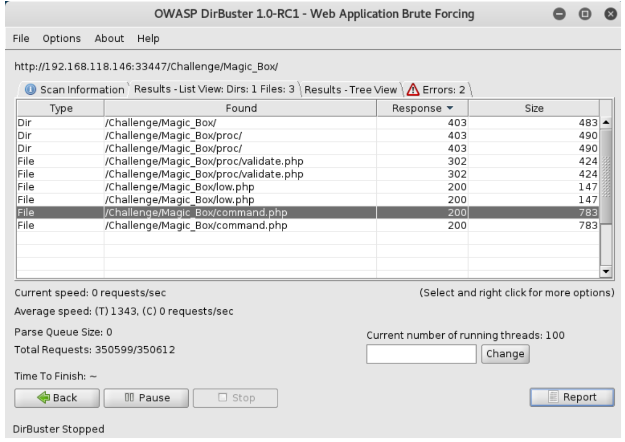This screenshot has height=442, width=625.
Task: Select the first low.php row
Action: pos(308,187)
